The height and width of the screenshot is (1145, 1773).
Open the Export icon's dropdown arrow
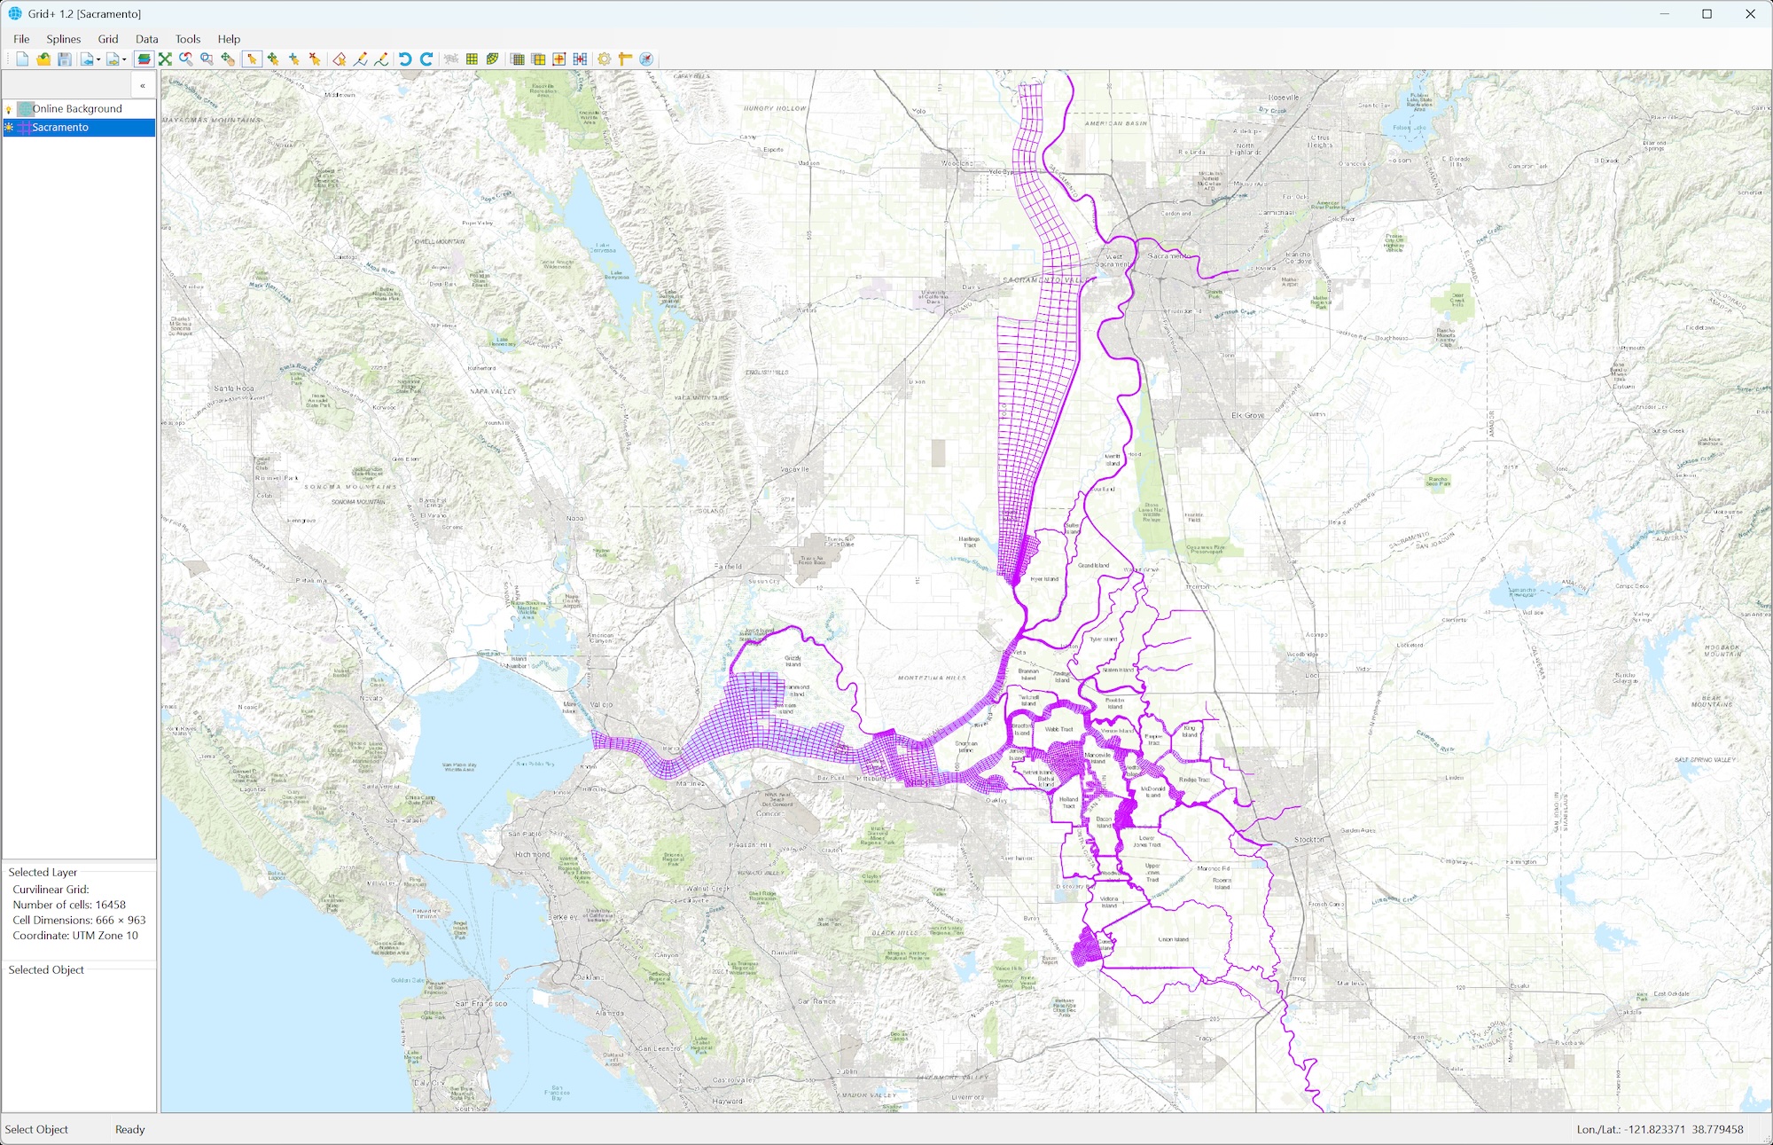pyautogui.click(x=124, y=59)
